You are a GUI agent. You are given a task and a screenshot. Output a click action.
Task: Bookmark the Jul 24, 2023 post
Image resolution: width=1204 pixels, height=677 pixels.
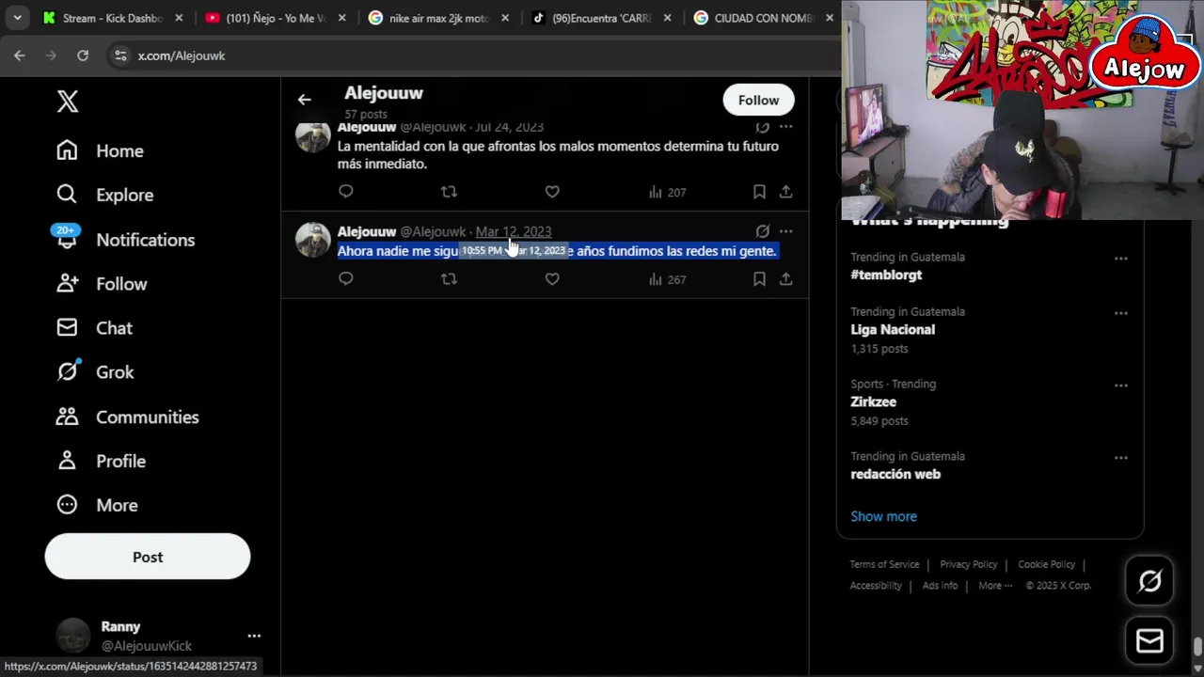point(759,192)
